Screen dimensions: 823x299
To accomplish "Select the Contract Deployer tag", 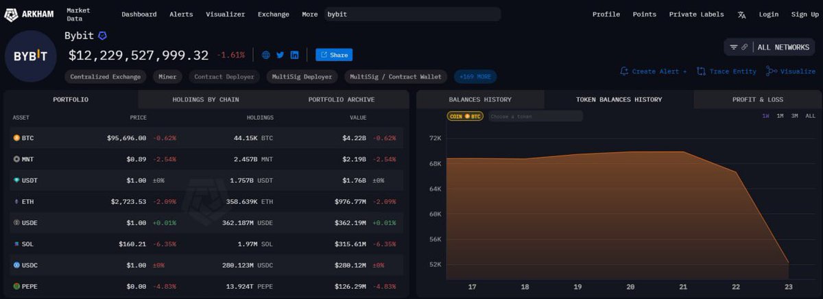I will pyautogui.click(x=224, y=77).
